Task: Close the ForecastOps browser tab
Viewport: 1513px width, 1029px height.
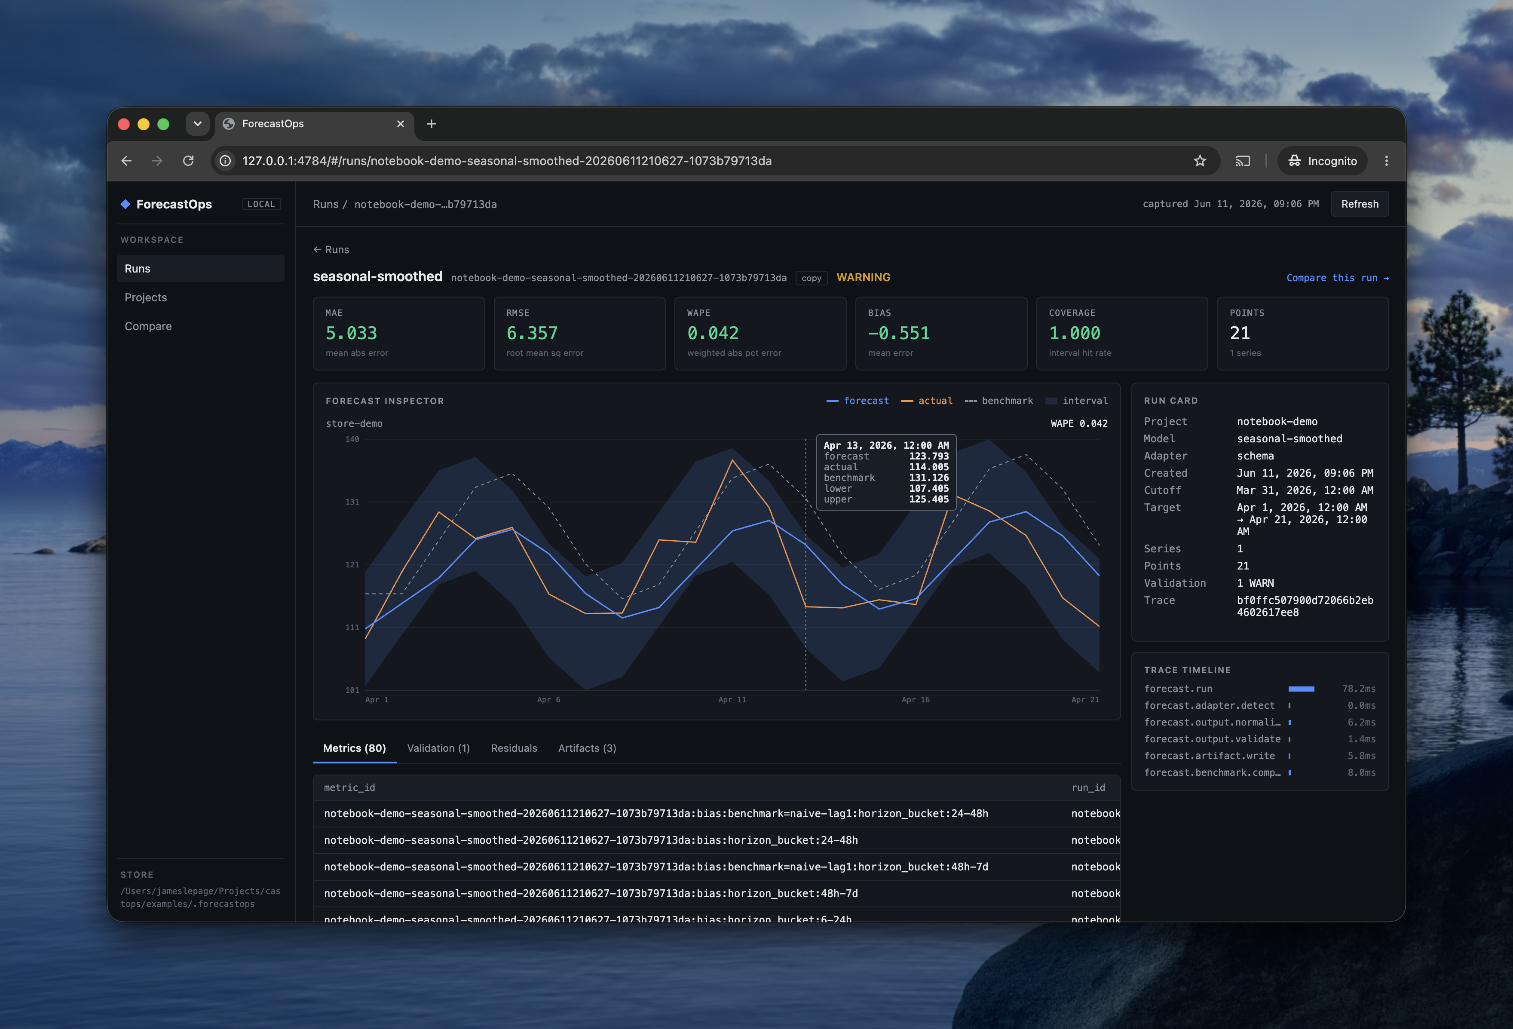Action: click(x=400, y=124)
